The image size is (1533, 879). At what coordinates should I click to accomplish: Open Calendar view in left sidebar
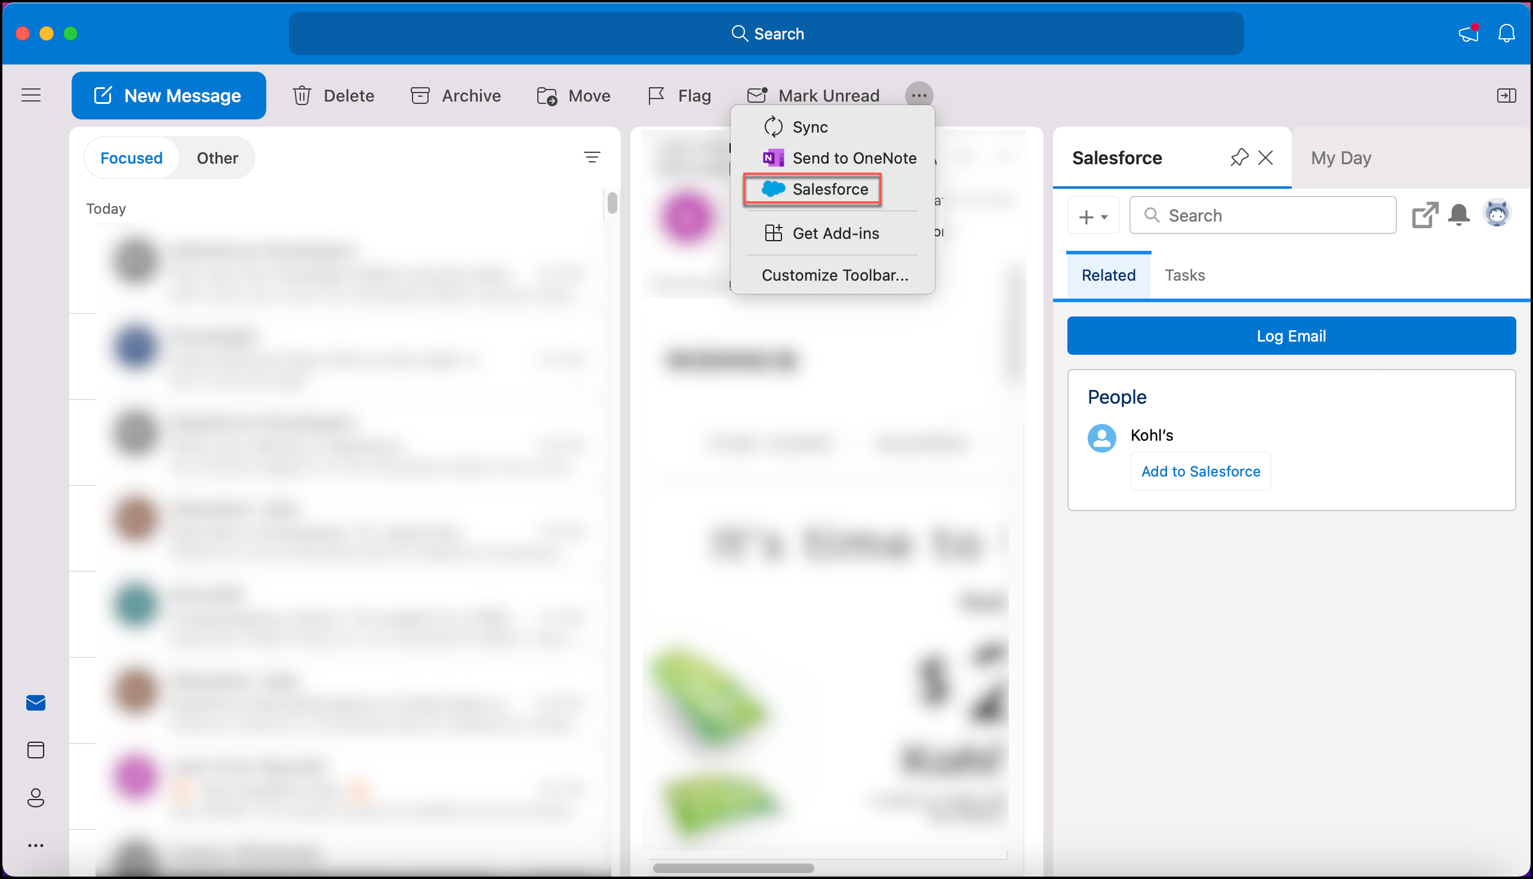point(36,750)
